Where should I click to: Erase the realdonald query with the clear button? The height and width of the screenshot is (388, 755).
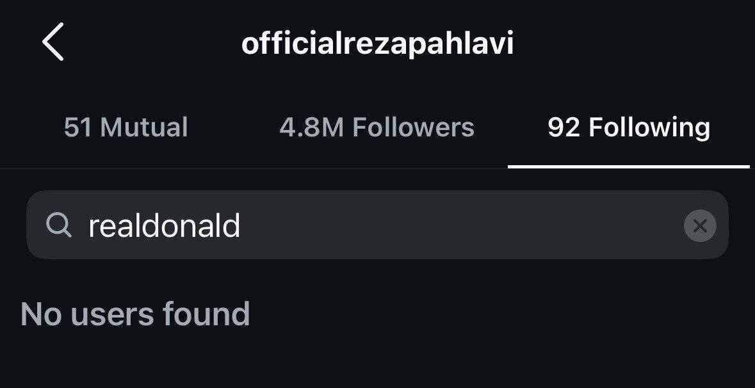click(700, 225)
